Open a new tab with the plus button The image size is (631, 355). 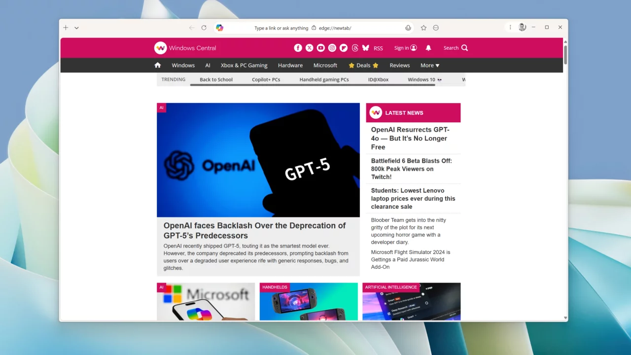(x=66, y=28)
